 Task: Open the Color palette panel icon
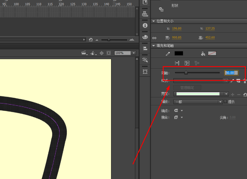145,37
